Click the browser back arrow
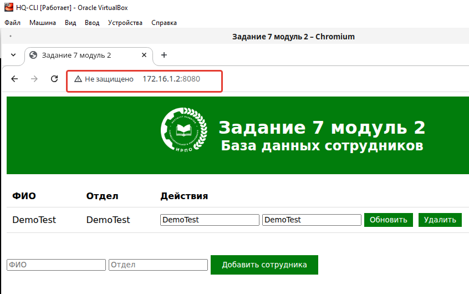 14,79
